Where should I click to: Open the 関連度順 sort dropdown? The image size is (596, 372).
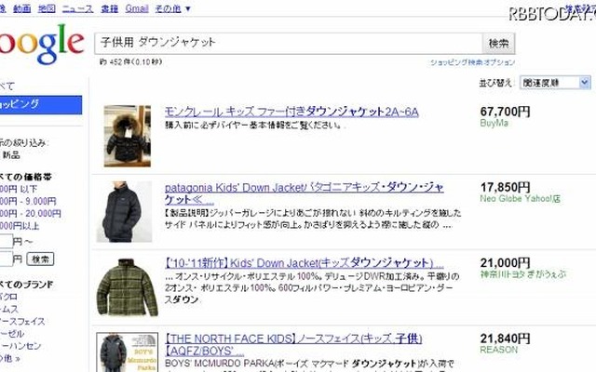click(x=555, y=83)
